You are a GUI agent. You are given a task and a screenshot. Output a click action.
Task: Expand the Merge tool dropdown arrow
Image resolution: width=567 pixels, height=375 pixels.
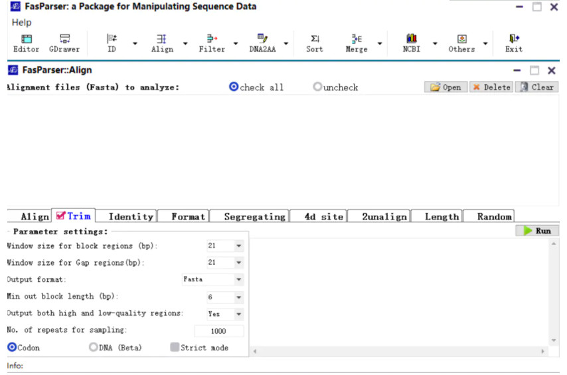pos(380,44)
